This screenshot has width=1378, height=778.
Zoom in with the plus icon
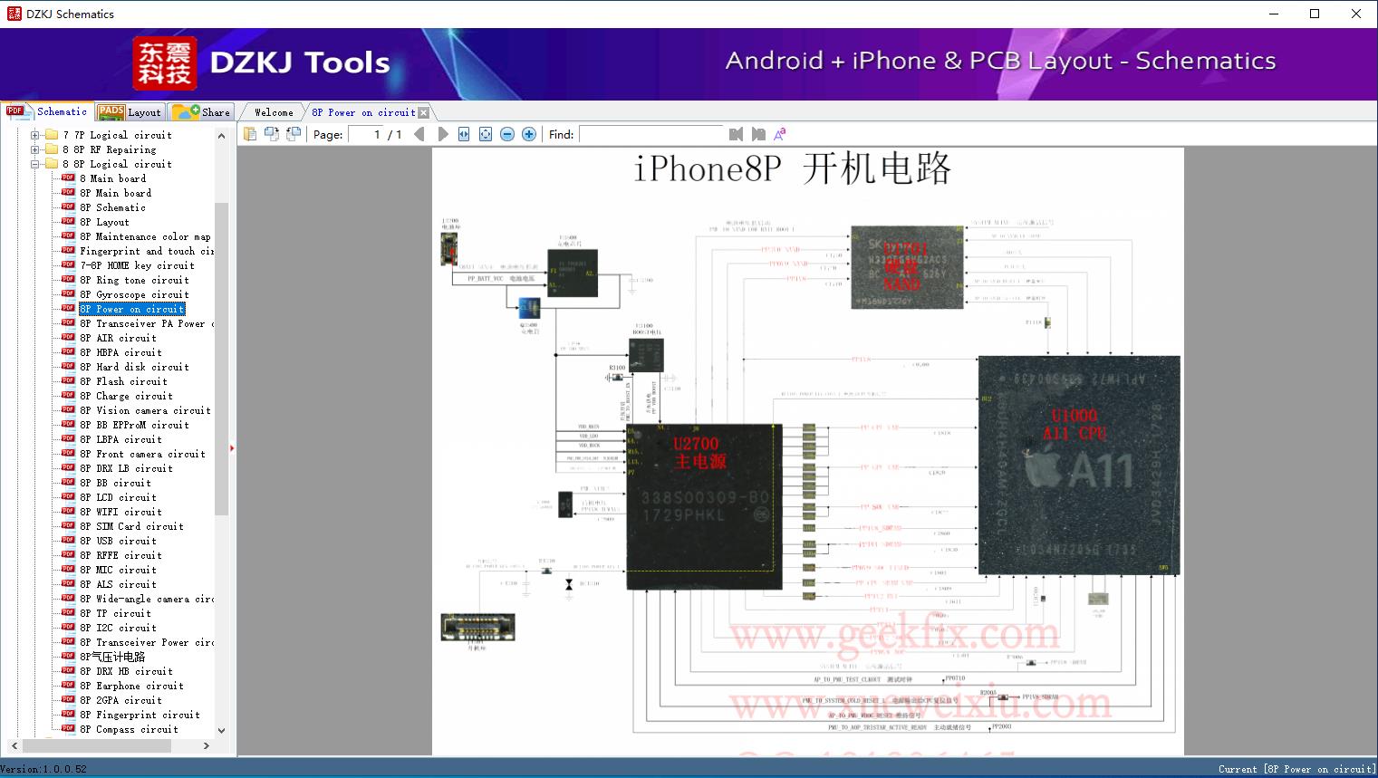(529, 134)
